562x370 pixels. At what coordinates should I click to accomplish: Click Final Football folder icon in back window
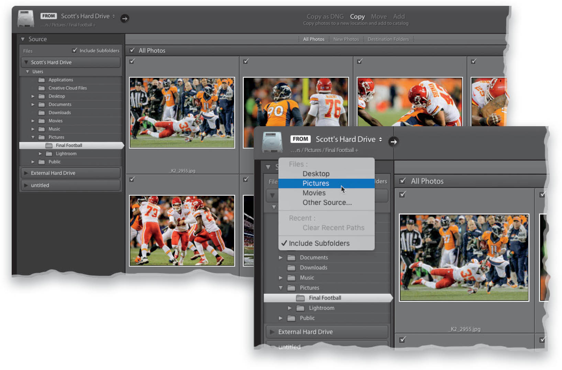49,145
